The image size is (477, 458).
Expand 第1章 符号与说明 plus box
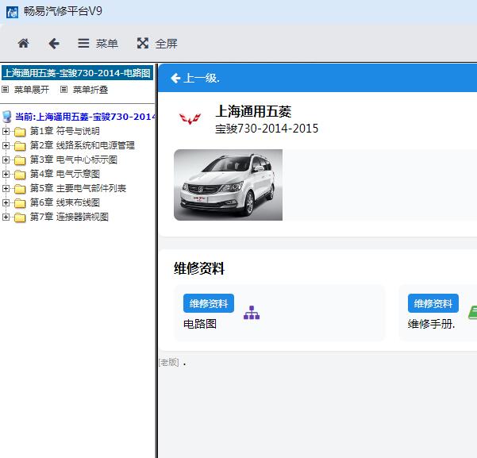[x=6, y=131]
